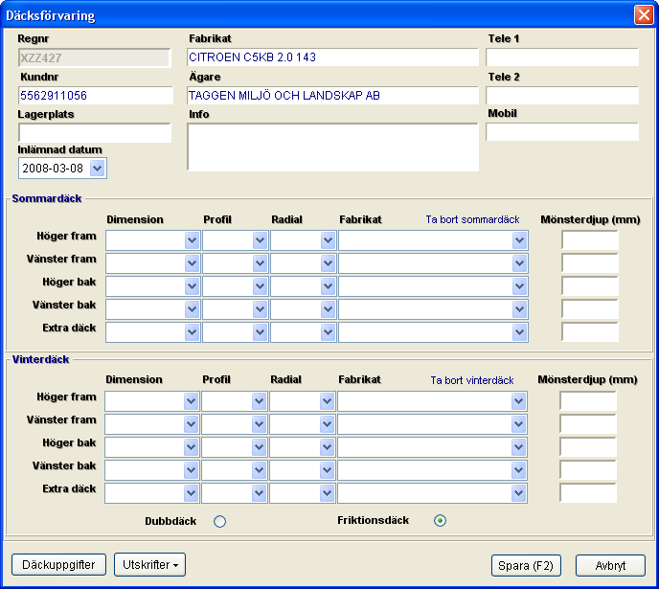Open Vinterdäck Extra däck Fabrikat dropdown
The height and width of the screenshot is (589, 659).
(518, 493)
